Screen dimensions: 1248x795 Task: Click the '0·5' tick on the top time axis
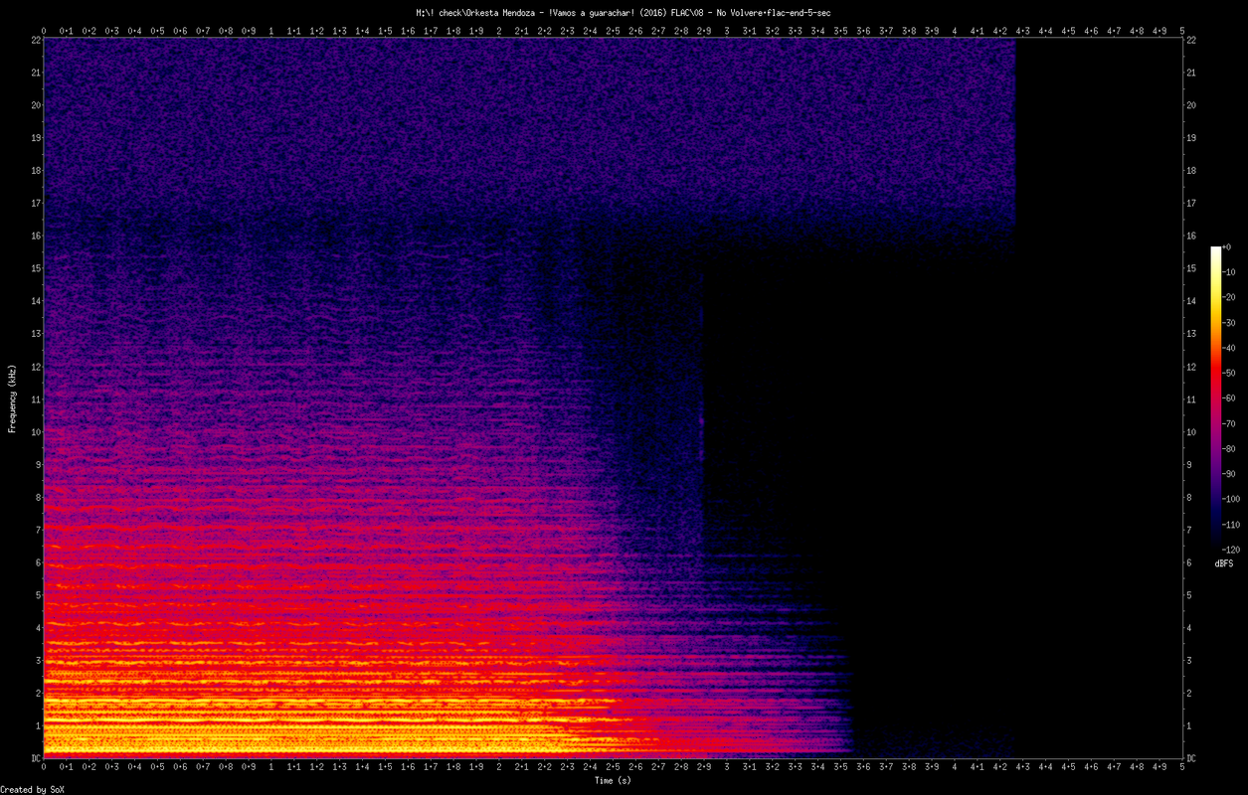click(158, 31)
